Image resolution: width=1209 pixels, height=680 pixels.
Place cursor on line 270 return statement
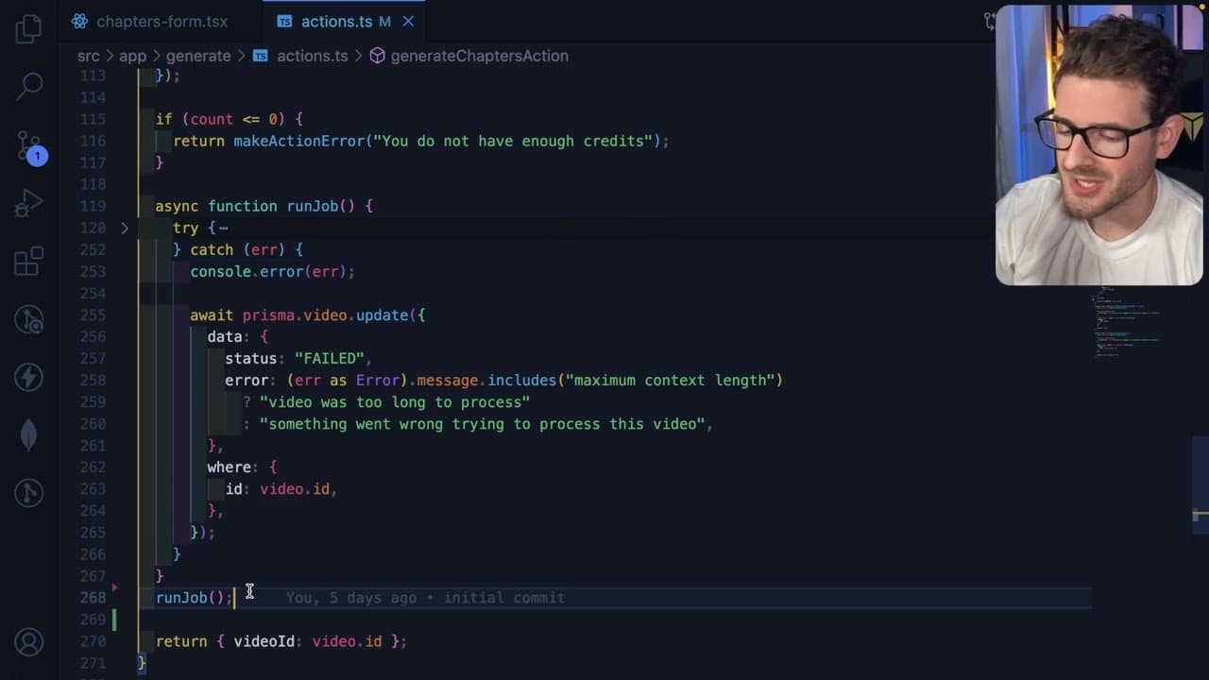coord(281,641)
